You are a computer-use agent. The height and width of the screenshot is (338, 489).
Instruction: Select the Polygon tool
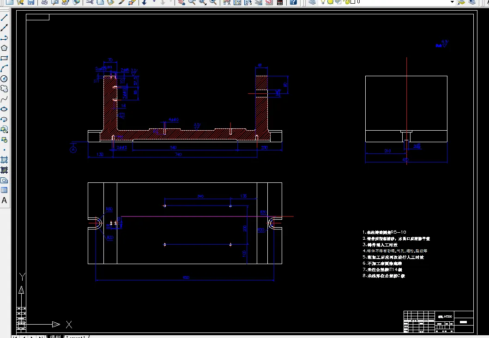point(4,48)
